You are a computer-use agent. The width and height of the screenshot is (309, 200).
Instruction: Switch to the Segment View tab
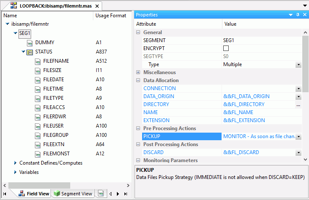[73, 194]
